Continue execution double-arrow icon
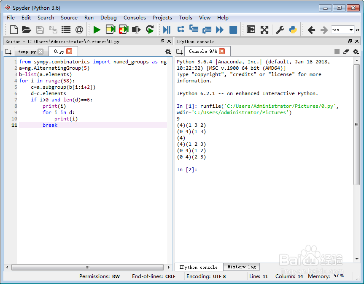The height and width of the screenshot is (284, 364). coord(220,30)
